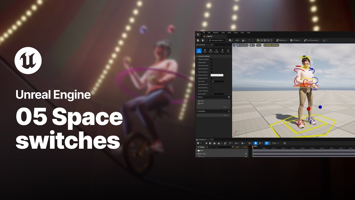Open the content browser icon beside save
Screen dimensions: 355x200
203,40
